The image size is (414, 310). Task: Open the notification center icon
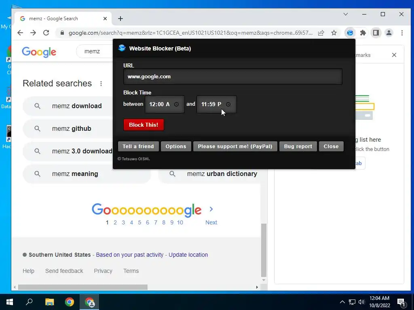(401, 302)
